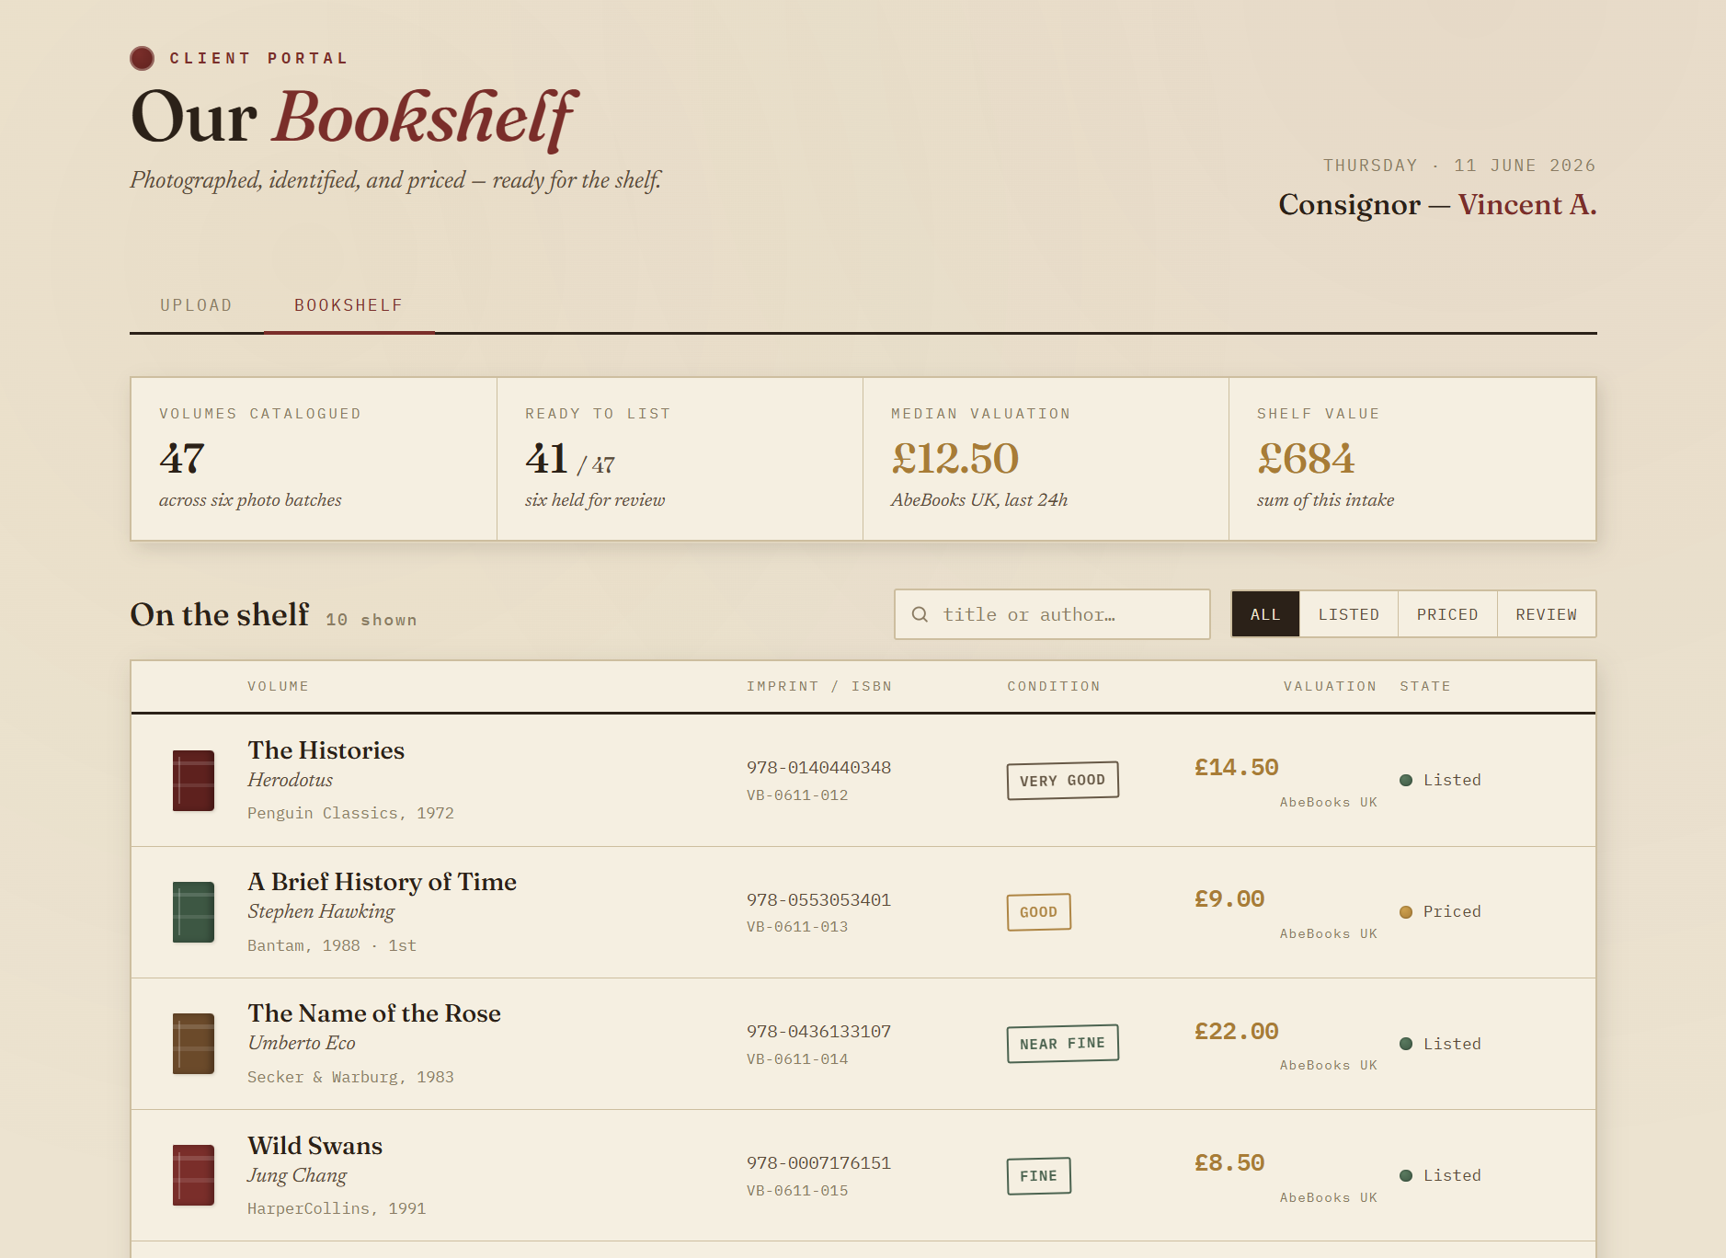Click green status dot for Wild Swans
Screen dimensions: 1726x1258
point(1406,1175)
